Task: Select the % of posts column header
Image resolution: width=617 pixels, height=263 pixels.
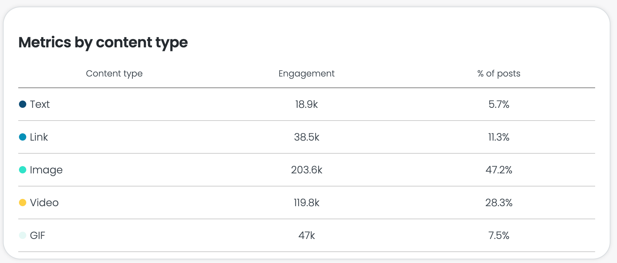Action: (x=499, y=74)
